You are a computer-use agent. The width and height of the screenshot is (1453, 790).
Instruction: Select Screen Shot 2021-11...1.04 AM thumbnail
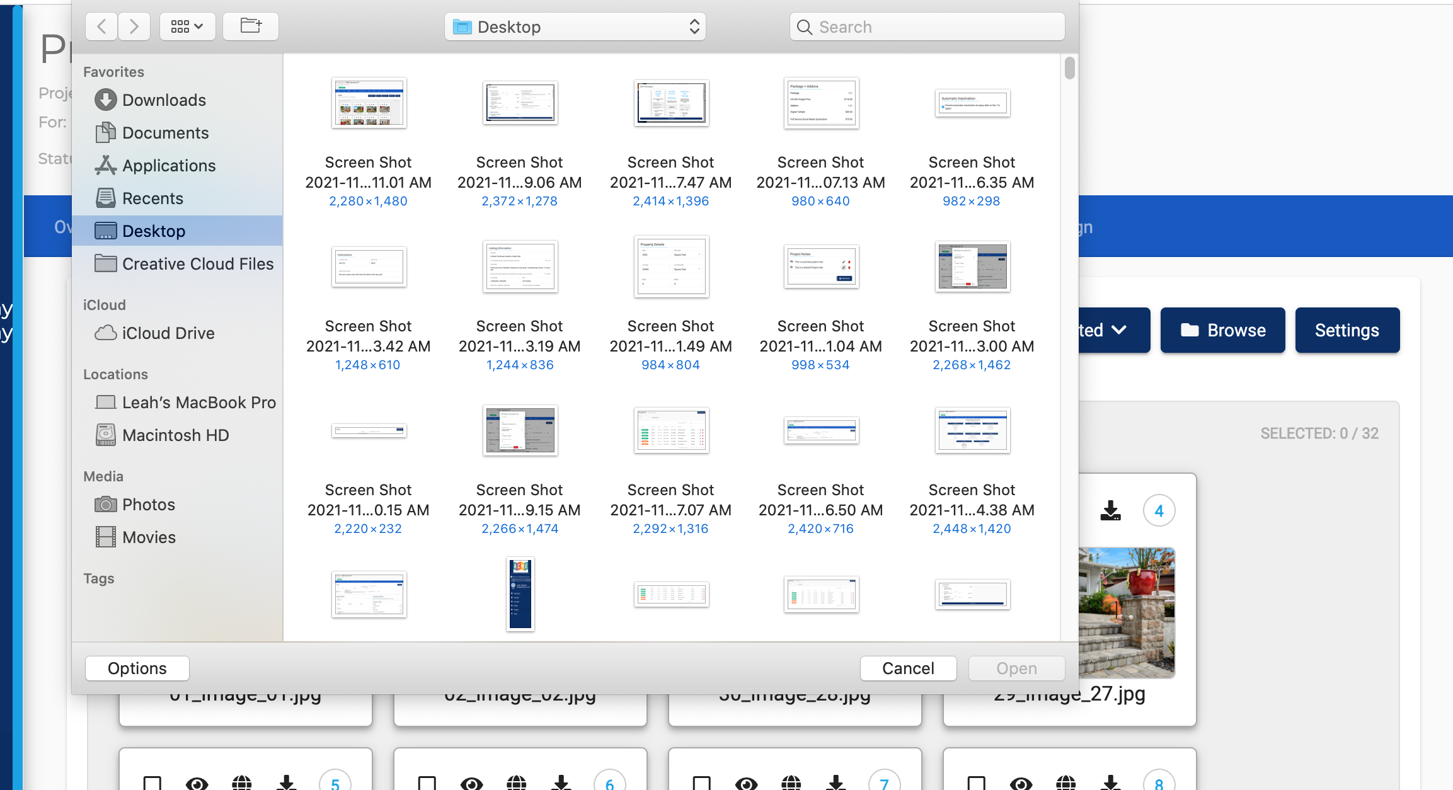[822, 266]
